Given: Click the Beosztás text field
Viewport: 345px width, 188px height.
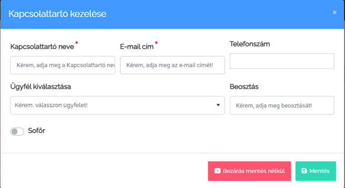Looking at the screenshot, I should click(281, 105).
